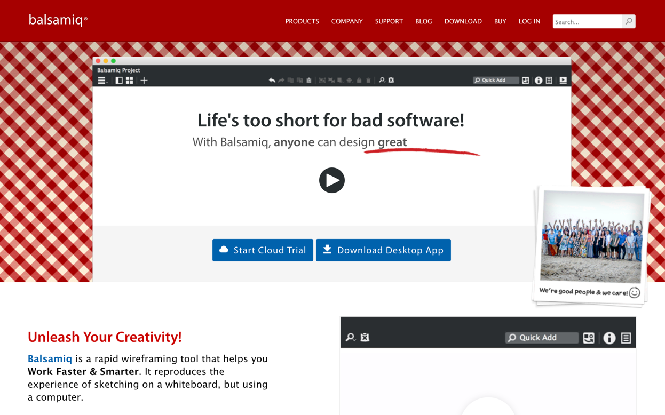The image size is (665, 415).
Task: Play the intro video
Action: [x=332, y=180]
